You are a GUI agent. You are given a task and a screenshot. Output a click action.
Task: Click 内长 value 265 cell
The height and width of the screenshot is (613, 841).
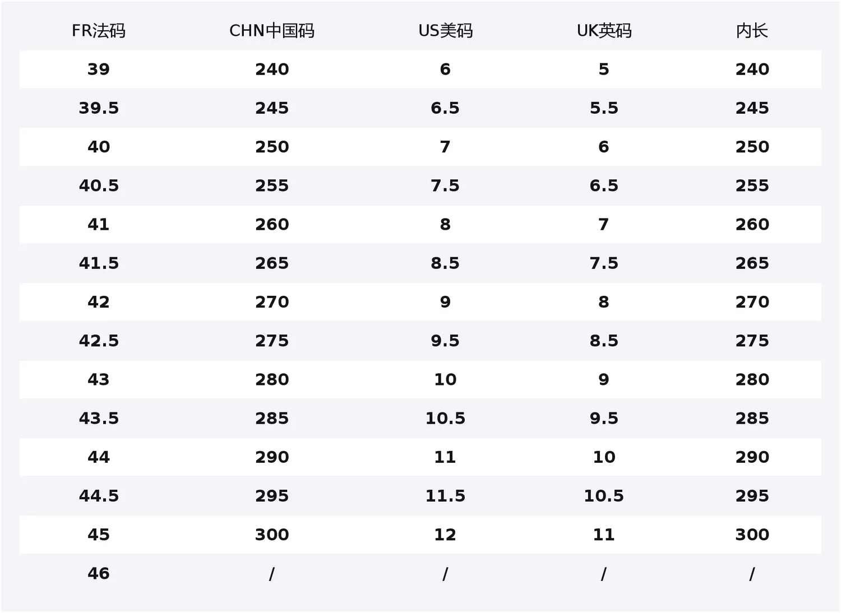(752, 263)
